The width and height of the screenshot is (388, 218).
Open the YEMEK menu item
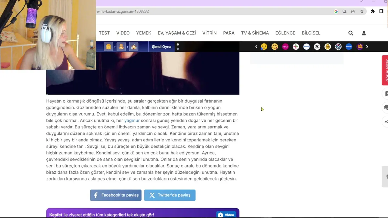click(x=144, y=33)
